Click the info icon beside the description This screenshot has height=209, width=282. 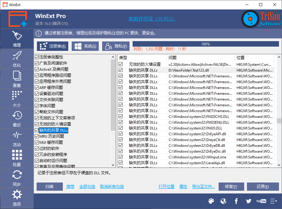point(39,34)
